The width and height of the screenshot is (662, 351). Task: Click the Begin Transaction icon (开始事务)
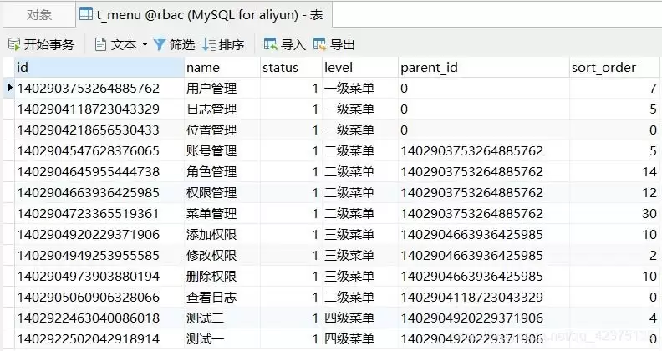(14, 44)
